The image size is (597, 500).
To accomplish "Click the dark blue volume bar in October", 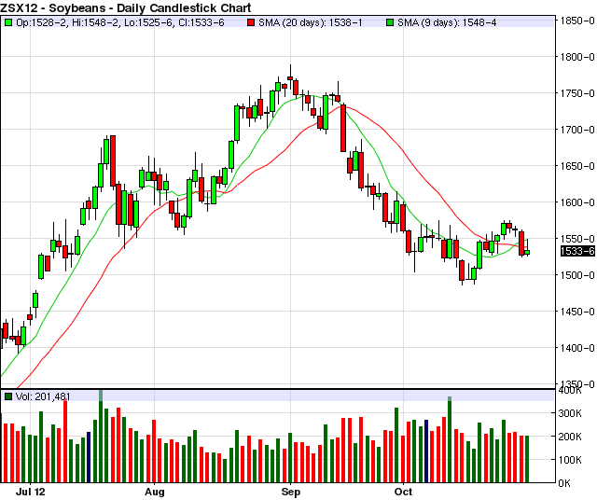I will click(x=426, y=451).
